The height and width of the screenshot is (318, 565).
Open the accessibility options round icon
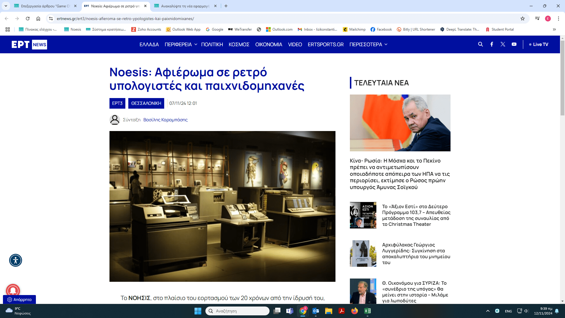pos(16,260)
